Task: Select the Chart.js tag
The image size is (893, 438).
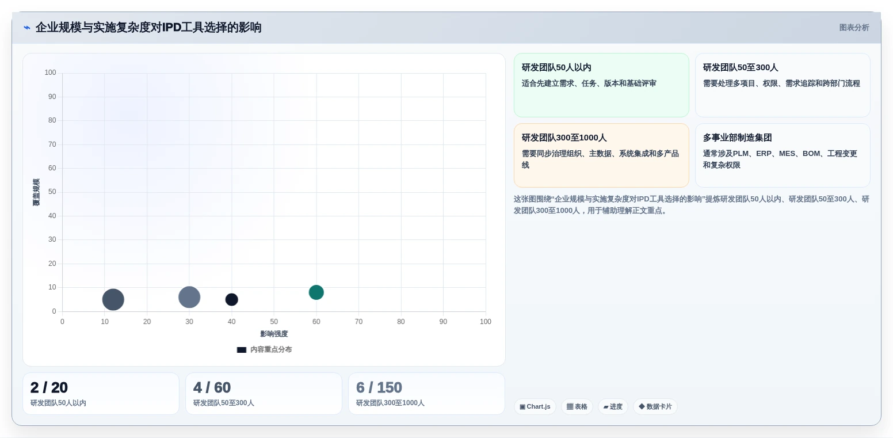Action: pyautogui.click(x=535, y=407)
